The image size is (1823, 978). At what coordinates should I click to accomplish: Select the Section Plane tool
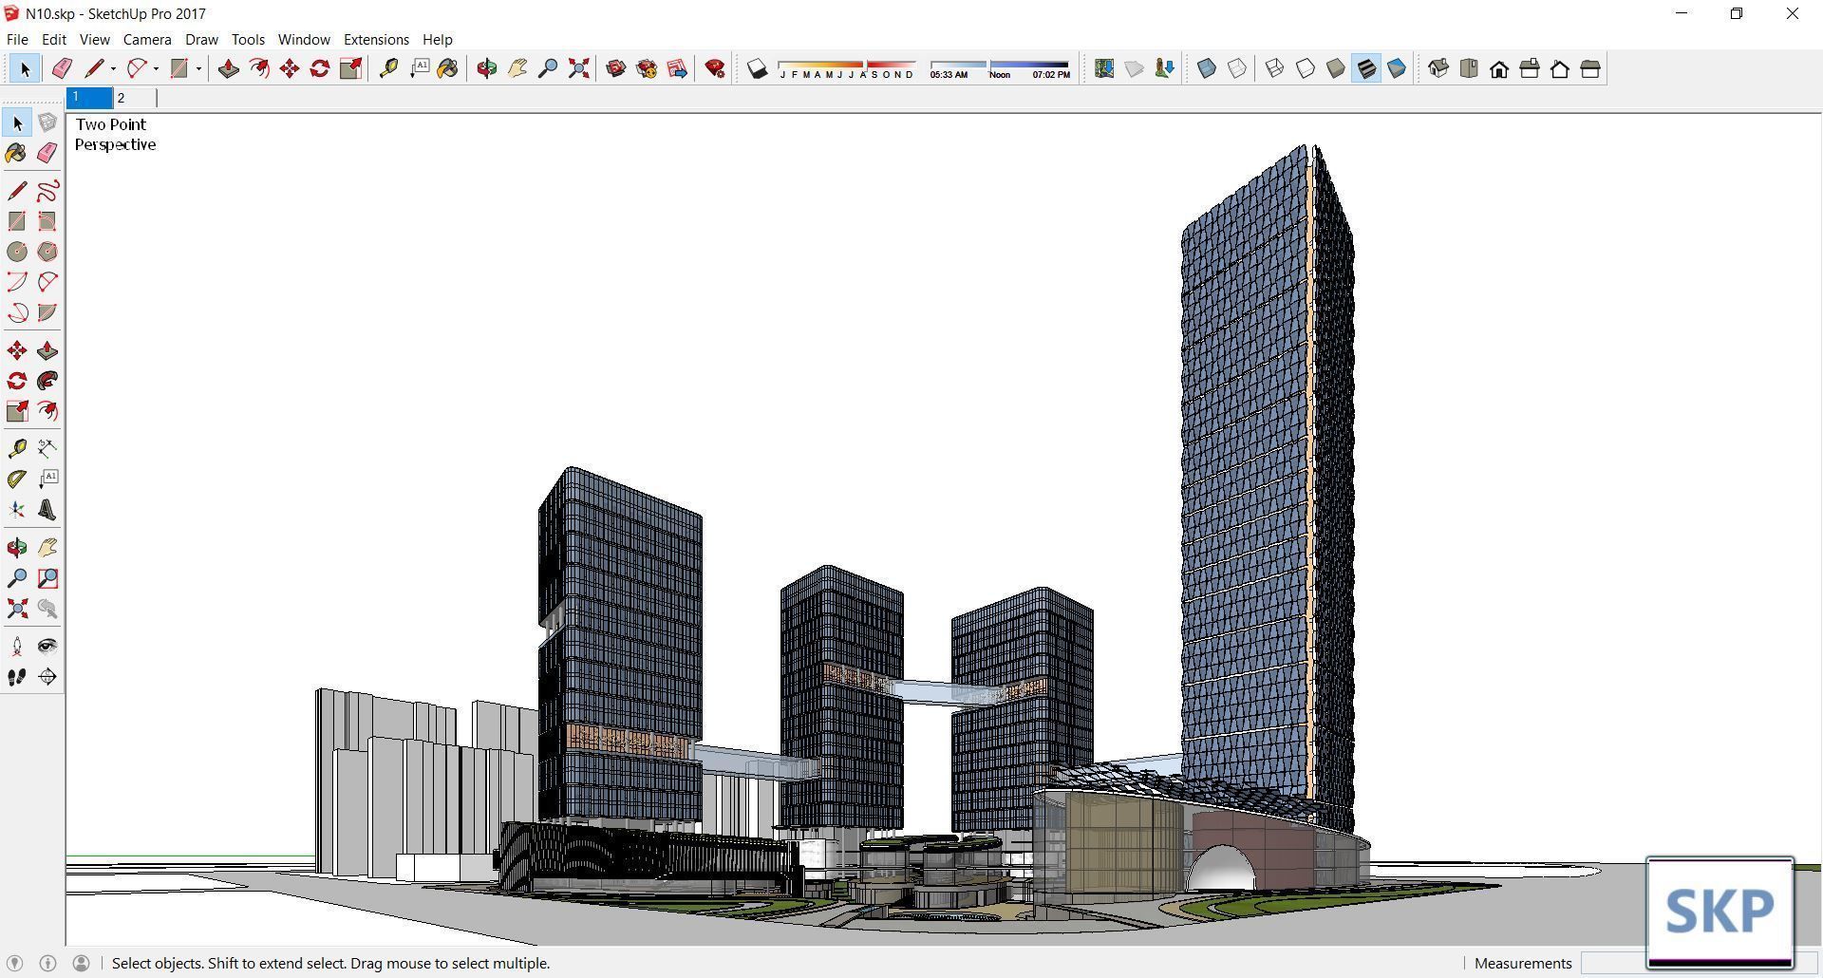pyautogui.click(x=47, y=677)
